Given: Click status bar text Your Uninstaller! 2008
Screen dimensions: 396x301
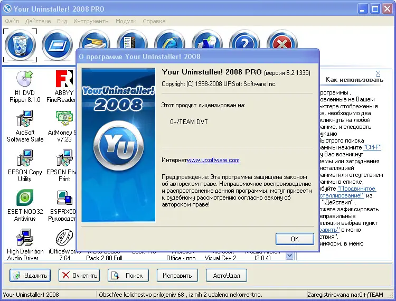Looking at the screenshot, I should (x=31, y=295).
